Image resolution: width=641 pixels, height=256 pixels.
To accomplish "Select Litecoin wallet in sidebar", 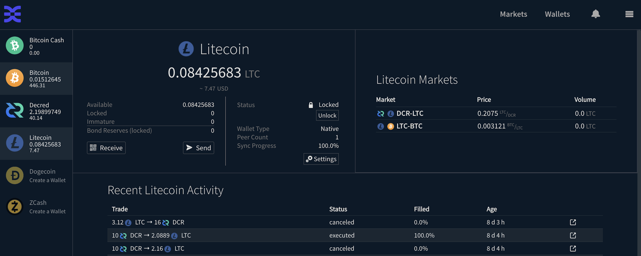I will pos(36,144).
